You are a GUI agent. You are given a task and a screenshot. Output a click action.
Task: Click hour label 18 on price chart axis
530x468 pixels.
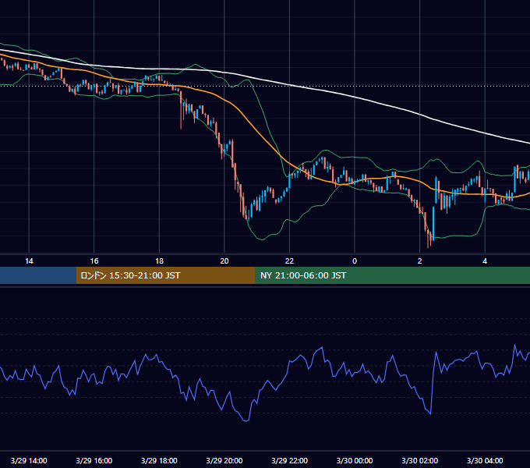[159, 261]
